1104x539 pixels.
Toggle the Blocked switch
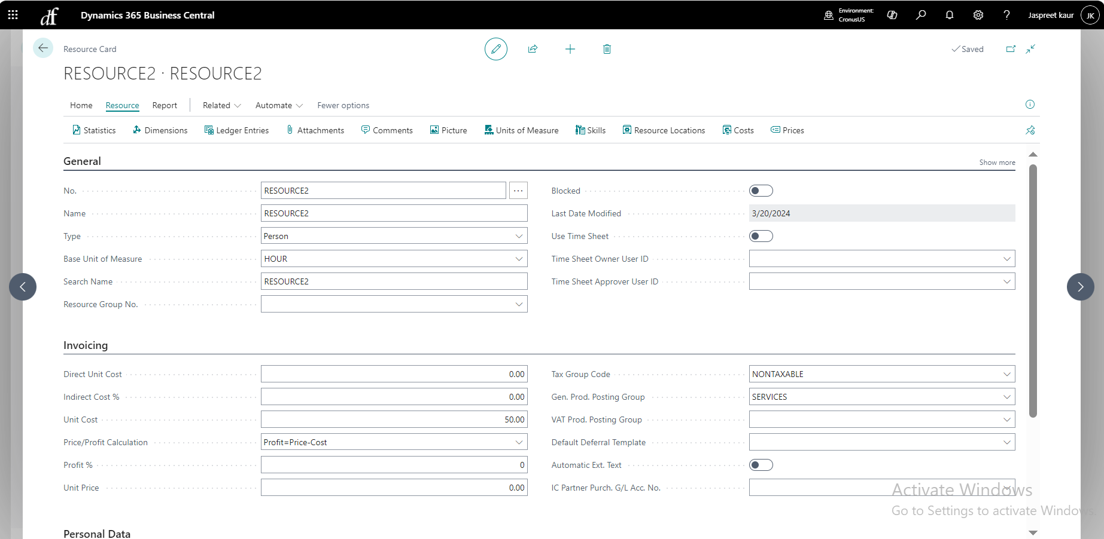761,191
